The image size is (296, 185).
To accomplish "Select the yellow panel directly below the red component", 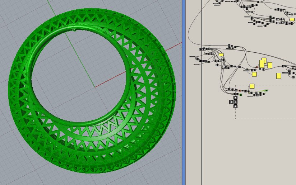I will pos(254,74).
